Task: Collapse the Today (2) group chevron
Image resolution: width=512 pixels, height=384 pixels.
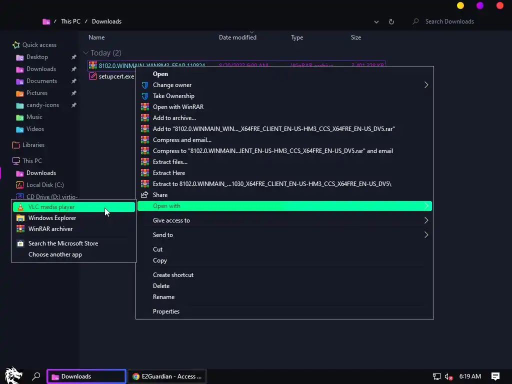Action: click(x=85, y=53)
